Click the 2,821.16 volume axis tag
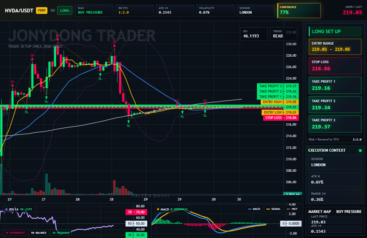This screenshot has width=367, height=238. 292,194
